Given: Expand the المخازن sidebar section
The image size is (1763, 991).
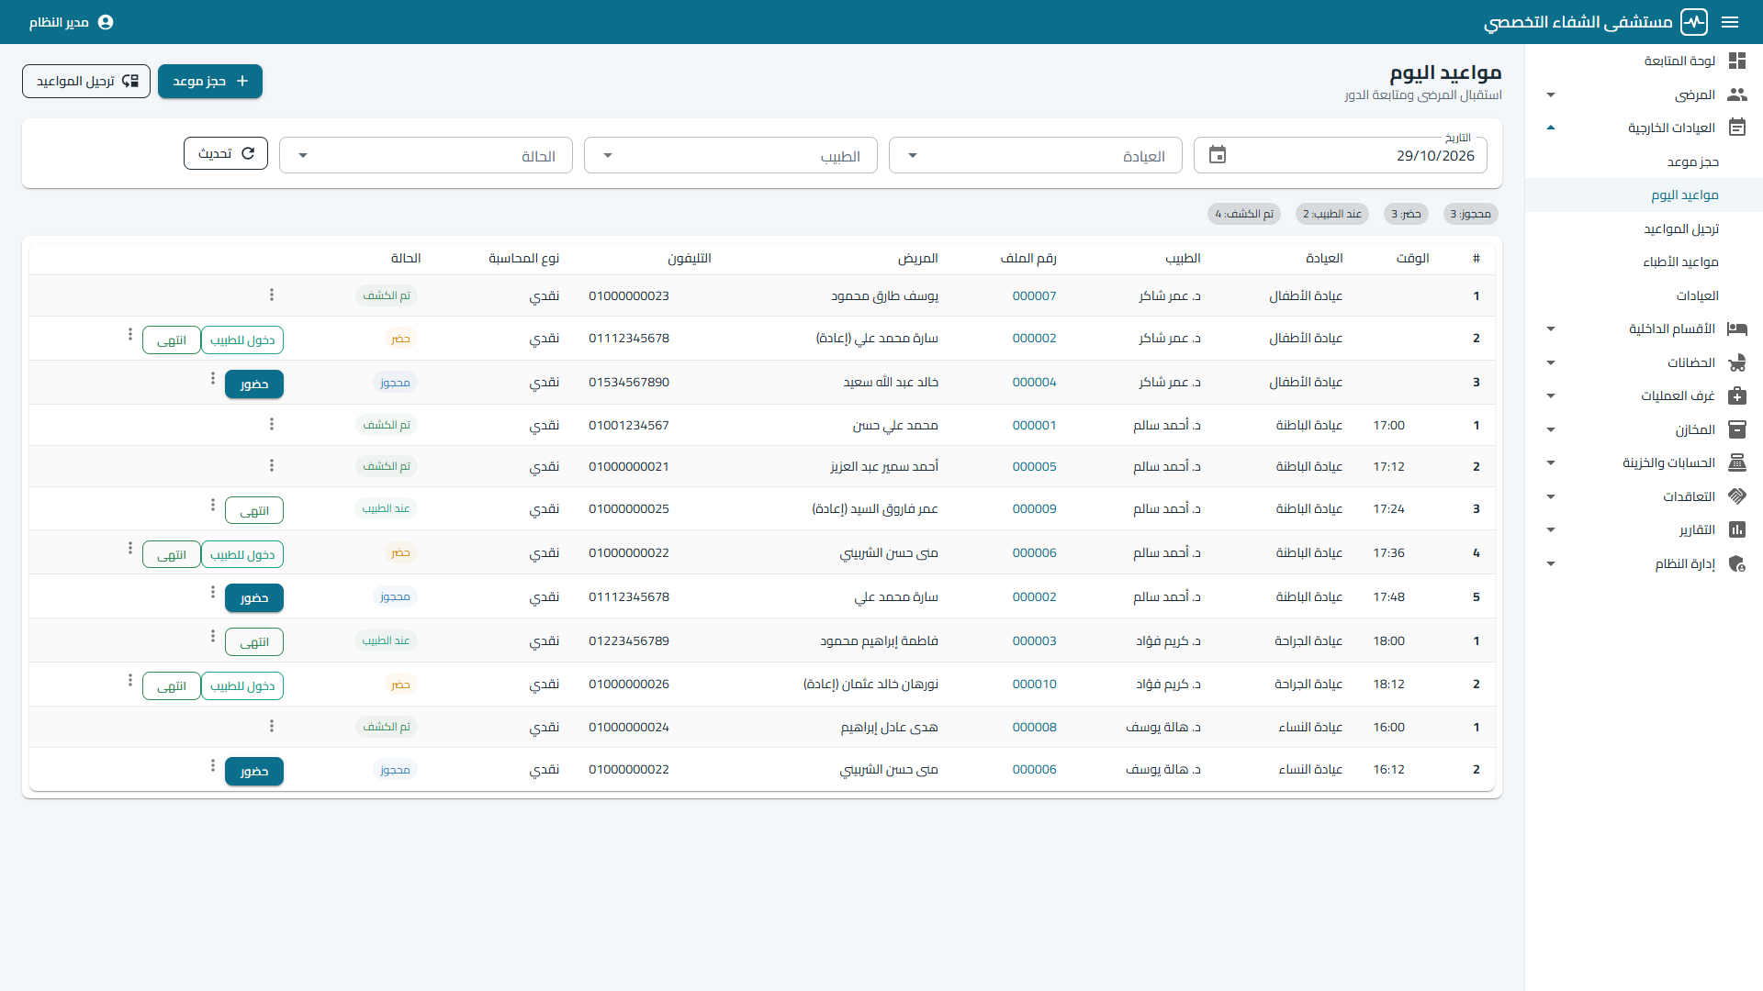Looking at the screenshot, I should 1551,429.
